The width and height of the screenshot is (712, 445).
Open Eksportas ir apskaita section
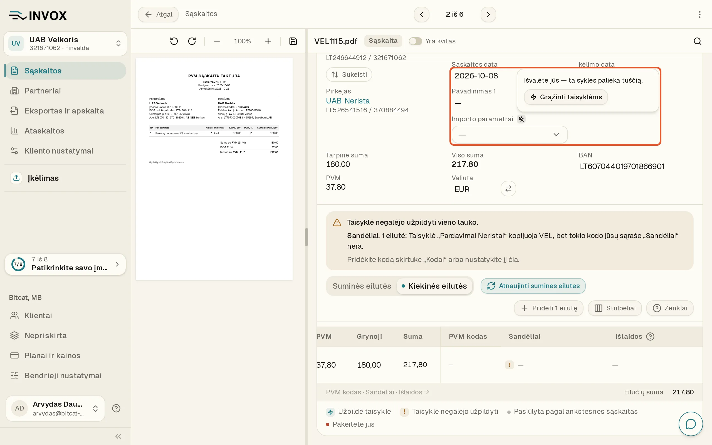click(x=65, y=111)
